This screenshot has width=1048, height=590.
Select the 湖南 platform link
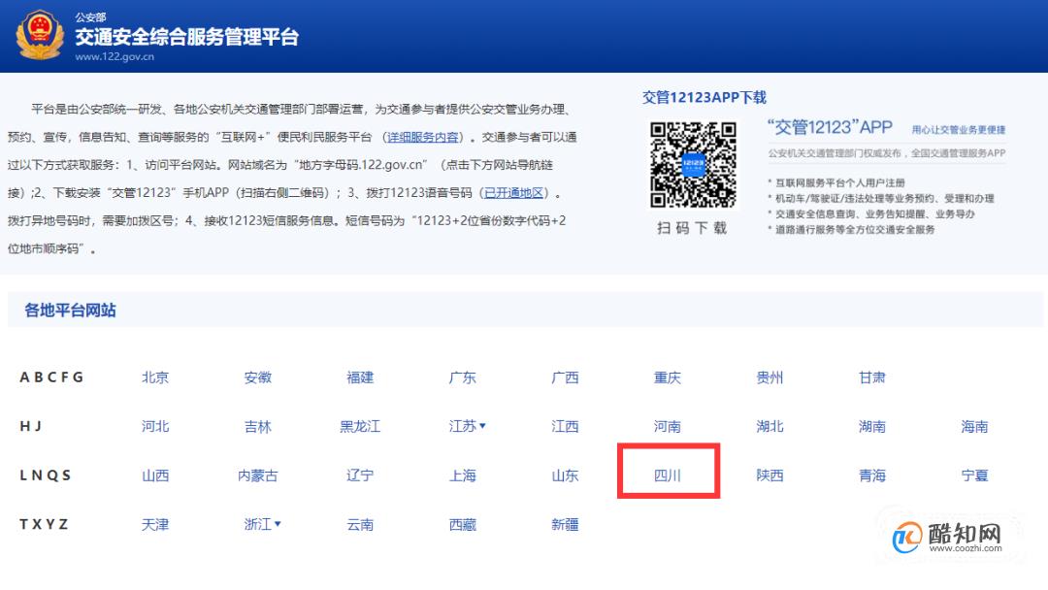coord(872,426)
